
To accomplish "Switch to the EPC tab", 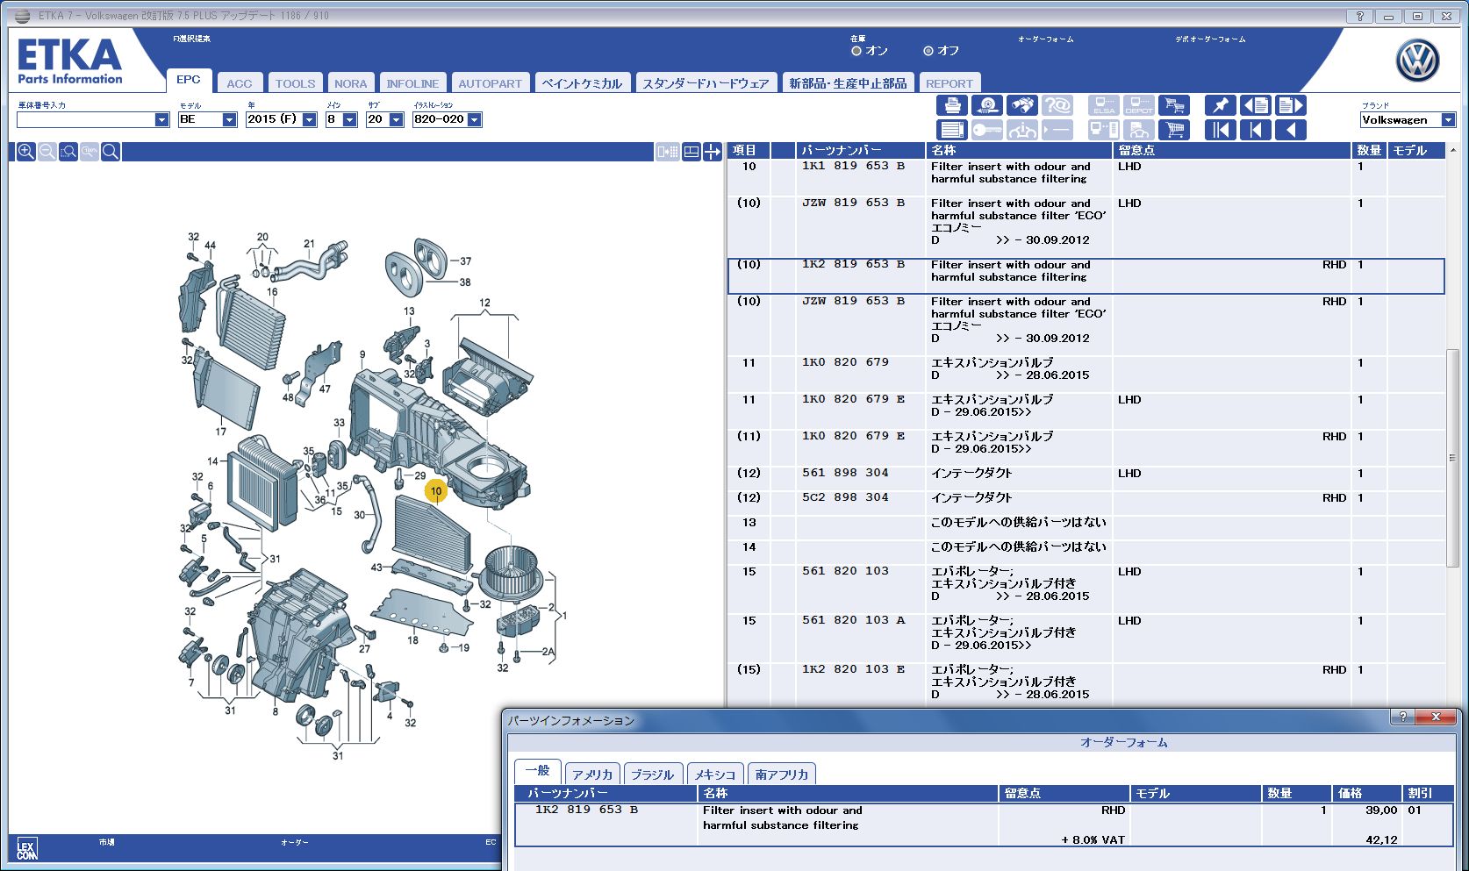I will 189,80.
